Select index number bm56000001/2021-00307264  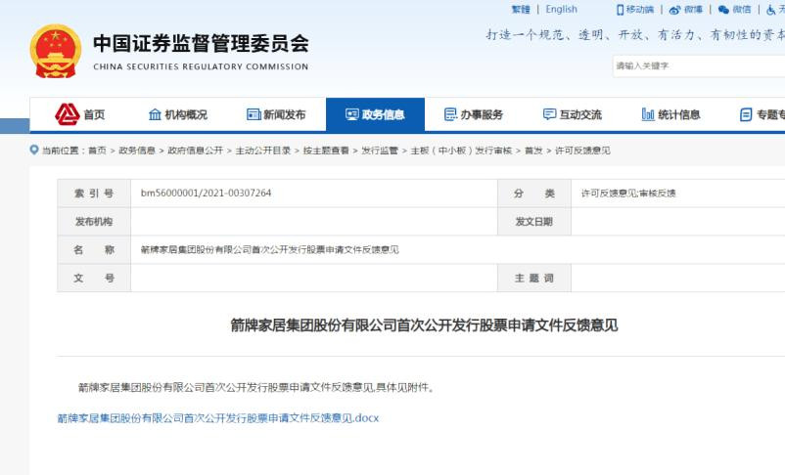coord(206,193)
